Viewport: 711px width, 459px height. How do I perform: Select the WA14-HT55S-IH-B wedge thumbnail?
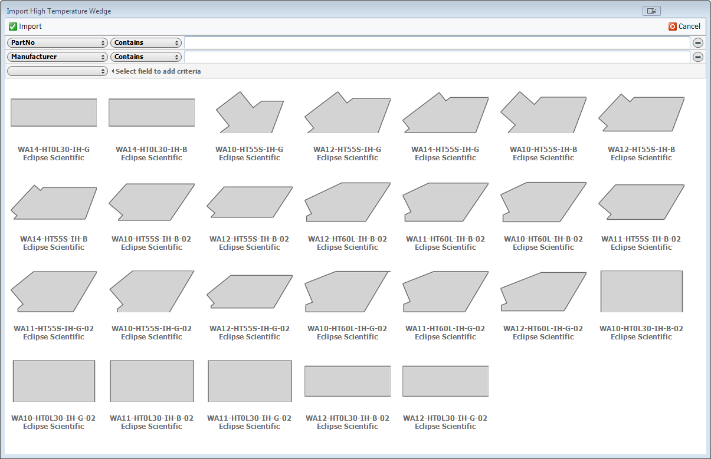tap(54, 202)
